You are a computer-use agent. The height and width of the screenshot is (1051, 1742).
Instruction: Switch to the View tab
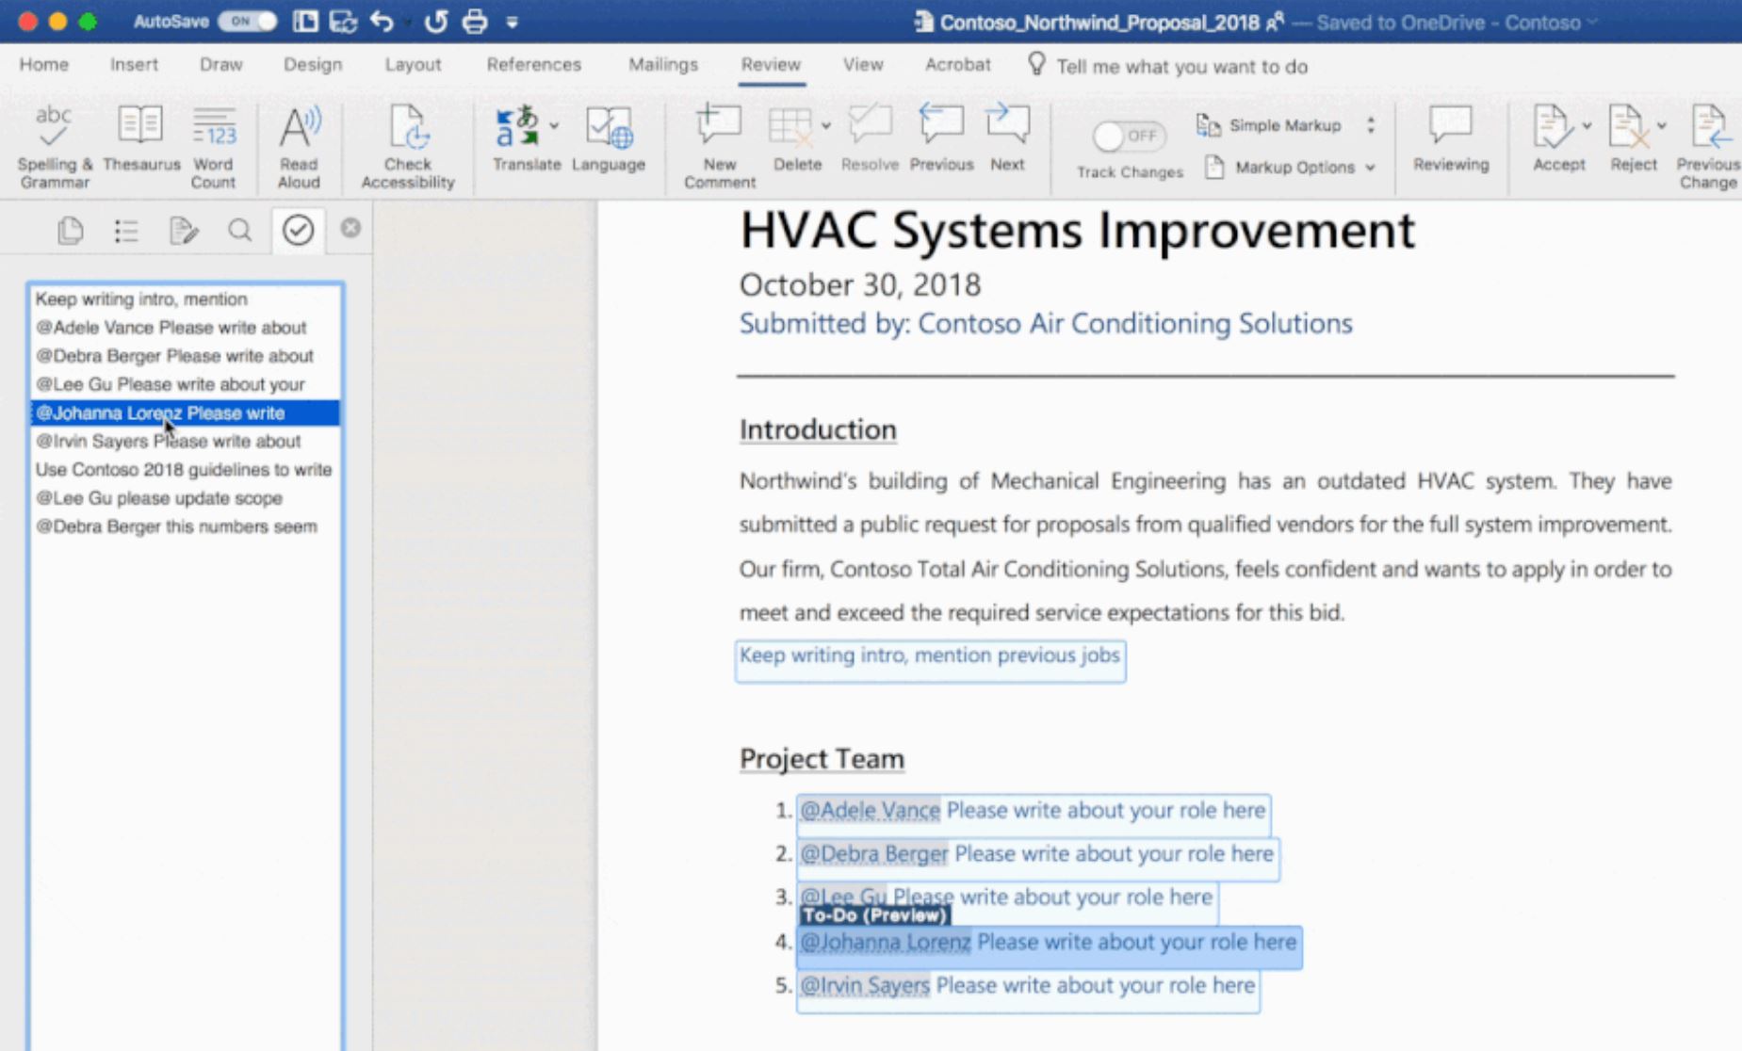coord(863,65)
